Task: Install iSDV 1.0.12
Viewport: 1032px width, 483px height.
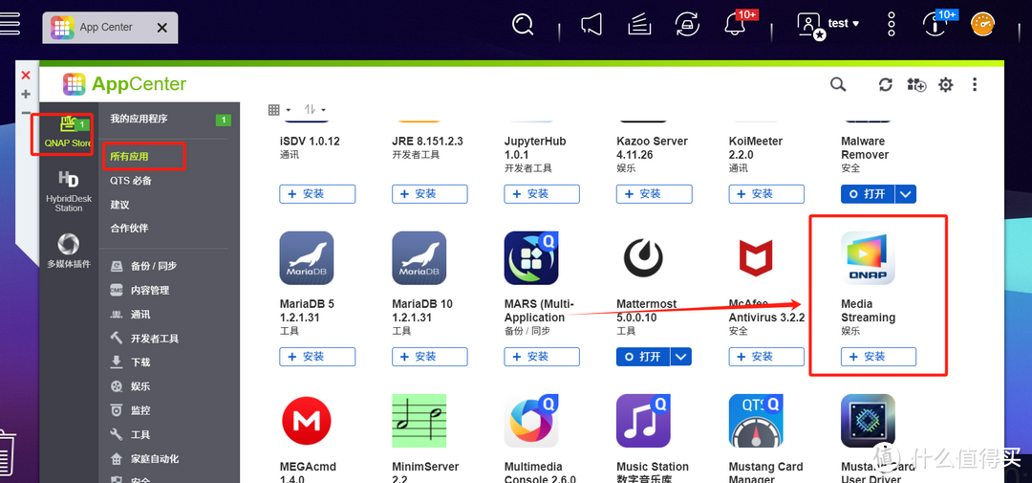Action: click(317, 194)
